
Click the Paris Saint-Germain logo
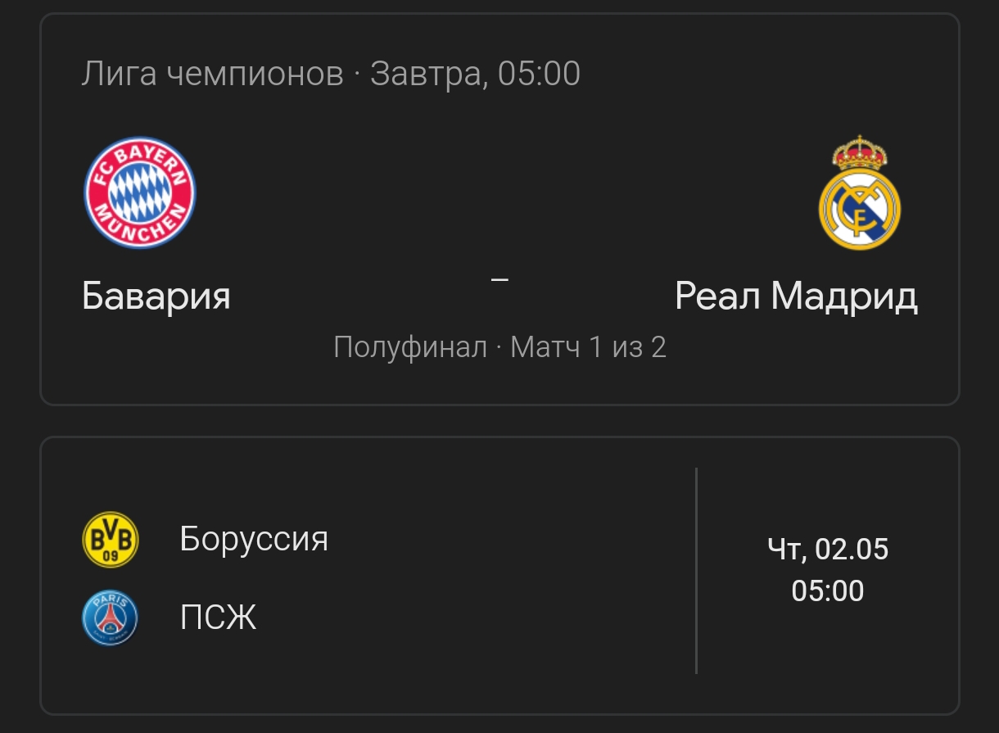[x=111, y=618]
